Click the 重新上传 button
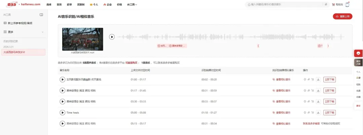363x135 pixels. [x=342, y=17]
